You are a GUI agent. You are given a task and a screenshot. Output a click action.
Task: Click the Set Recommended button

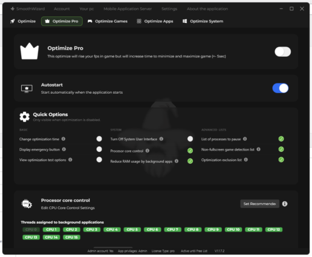coord(259,204)
